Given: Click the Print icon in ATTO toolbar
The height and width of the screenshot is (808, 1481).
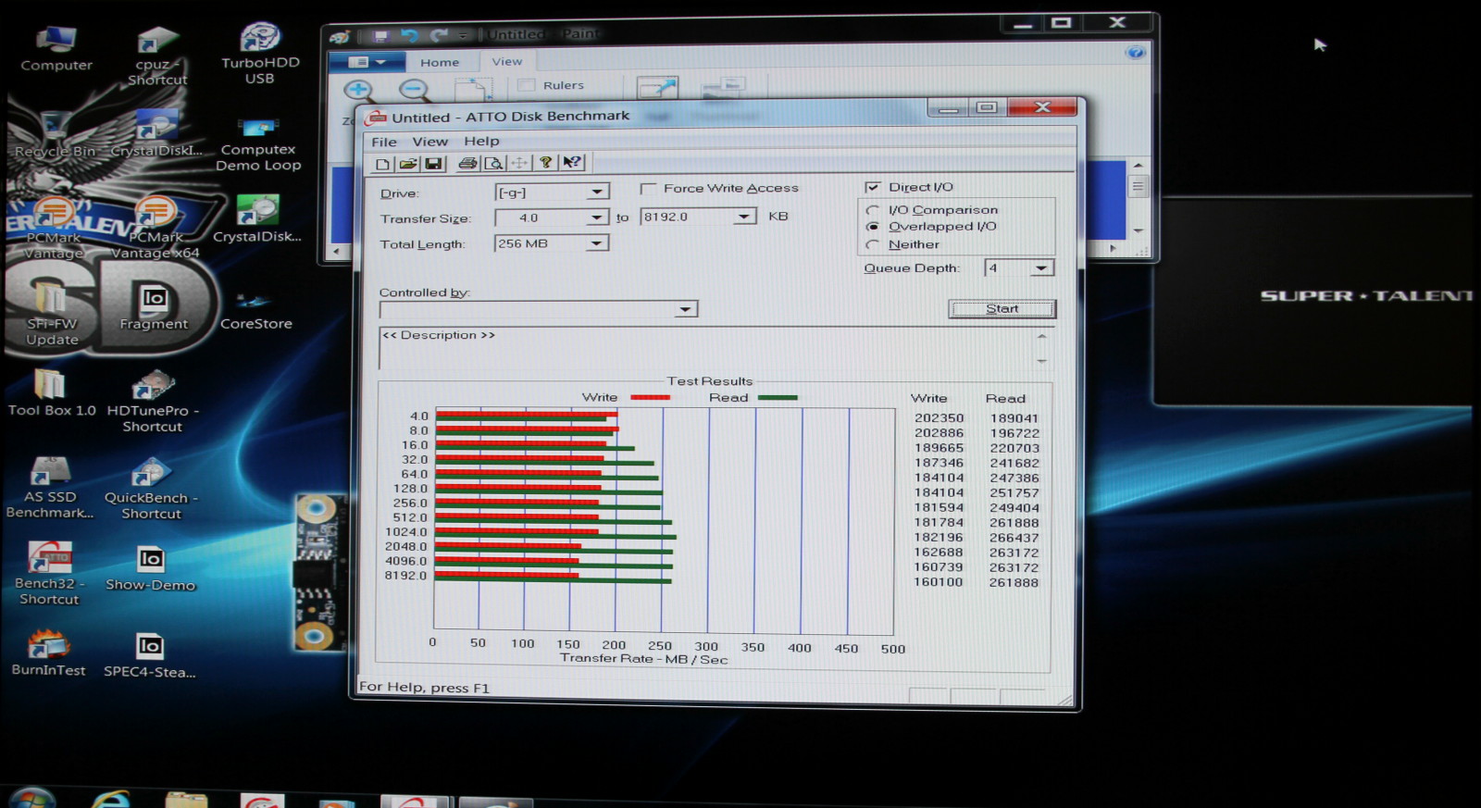Looking at the screenshot, I should 468,164.
